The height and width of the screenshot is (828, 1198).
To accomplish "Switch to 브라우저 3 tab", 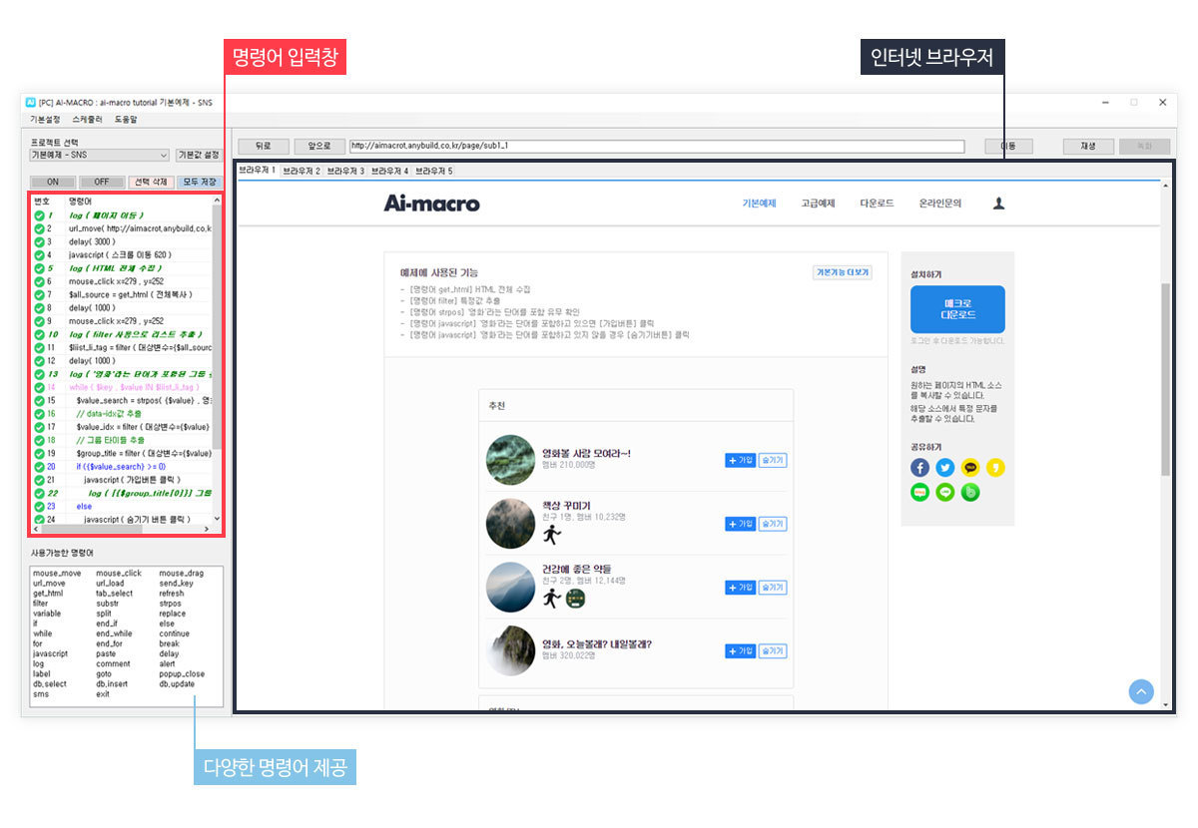I will (345, 172).
